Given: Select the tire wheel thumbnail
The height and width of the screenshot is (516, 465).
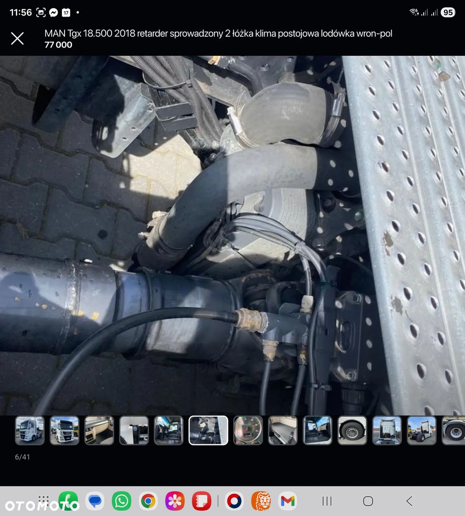Looking at the screenshot, I should point(352,430).
